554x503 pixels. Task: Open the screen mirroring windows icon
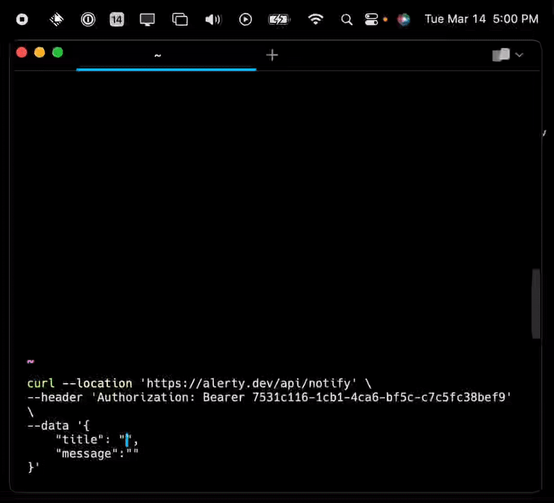(x=180, y=19)
